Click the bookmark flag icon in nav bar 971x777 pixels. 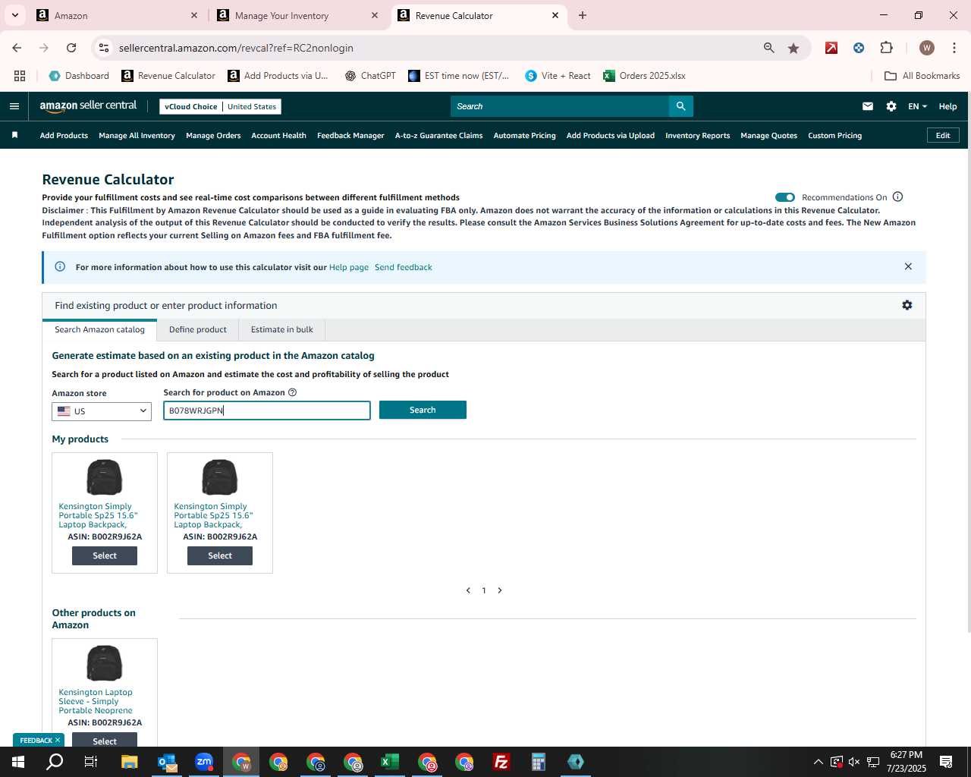click(x=14, y=135)
